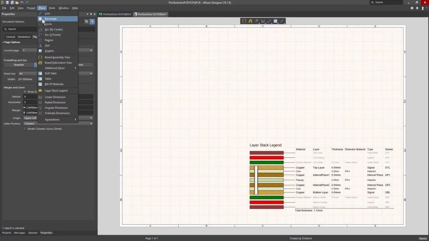Click the Template button
Viewport: 429px width, 241px height.
click(x=19, y=65)
